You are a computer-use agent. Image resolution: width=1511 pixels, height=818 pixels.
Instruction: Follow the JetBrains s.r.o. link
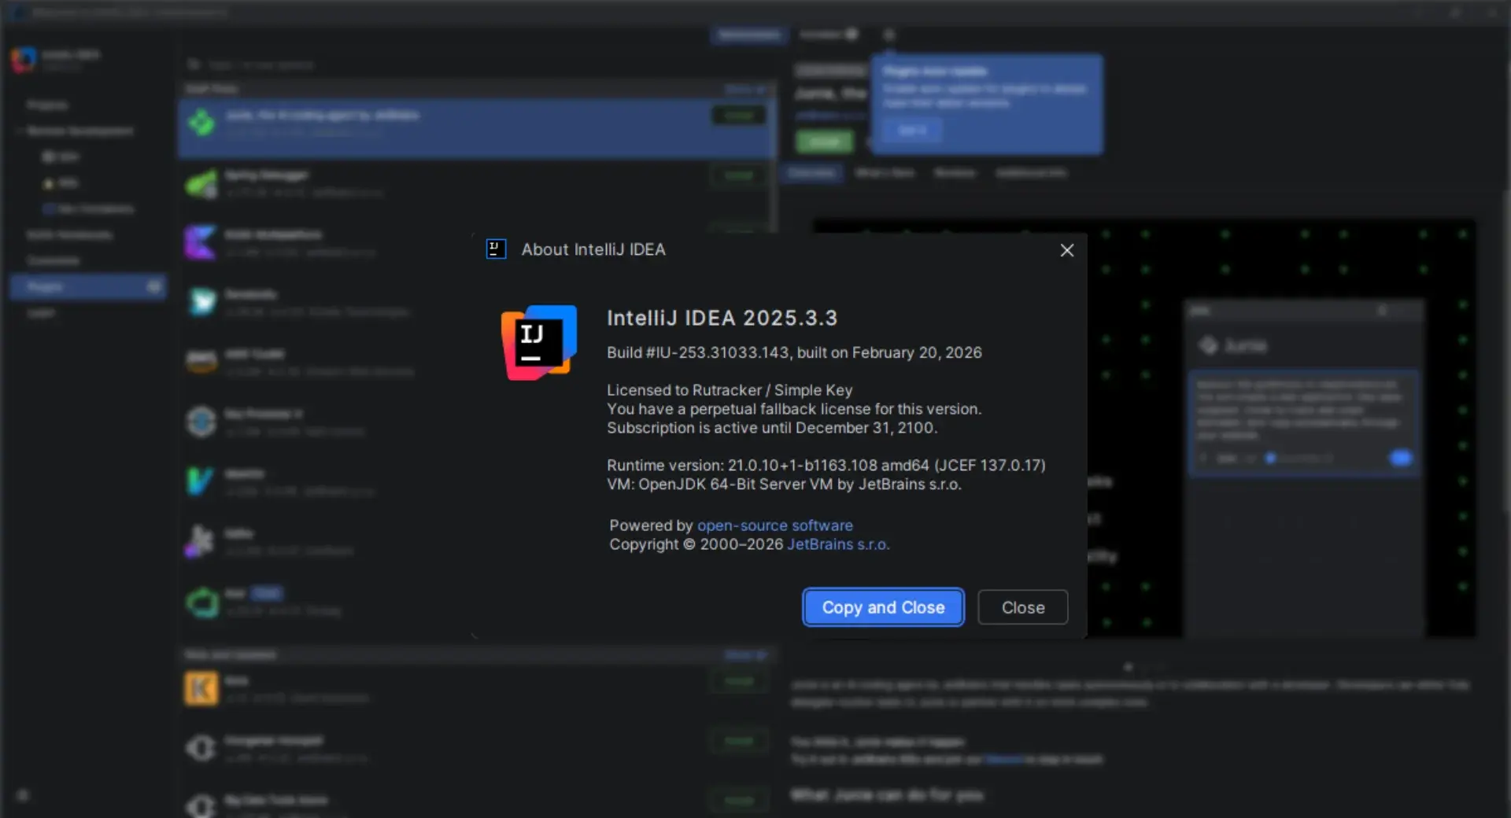click(837, 544)
